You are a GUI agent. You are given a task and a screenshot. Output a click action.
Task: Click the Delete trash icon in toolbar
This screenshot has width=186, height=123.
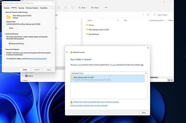click(72, 8)
